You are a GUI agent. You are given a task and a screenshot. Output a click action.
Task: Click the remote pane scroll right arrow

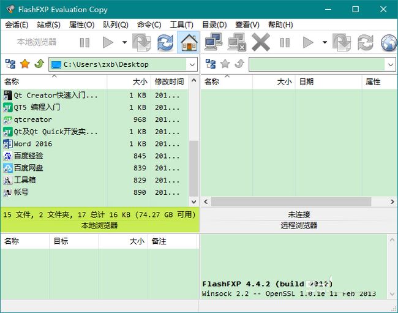392,202
